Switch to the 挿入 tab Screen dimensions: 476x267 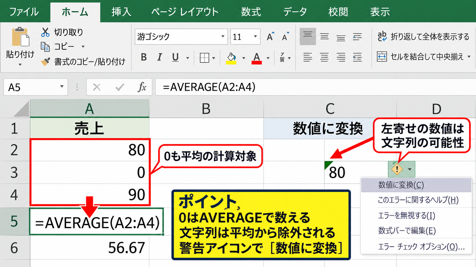[122, 12]
